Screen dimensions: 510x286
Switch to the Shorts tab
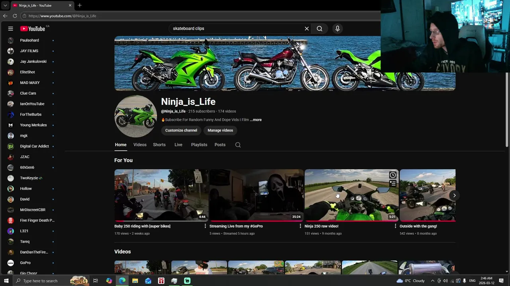point(159,145)
